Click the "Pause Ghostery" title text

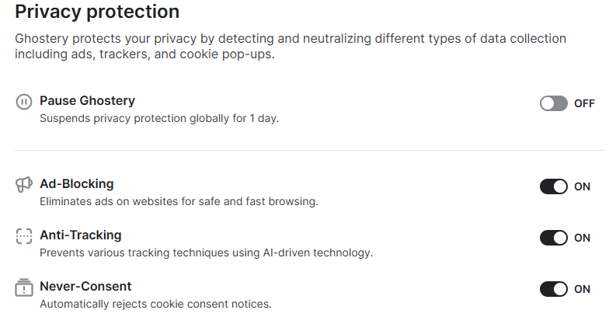click(87, 100)
